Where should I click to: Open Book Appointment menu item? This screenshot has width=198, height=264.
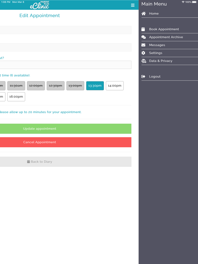coord(169,29)
